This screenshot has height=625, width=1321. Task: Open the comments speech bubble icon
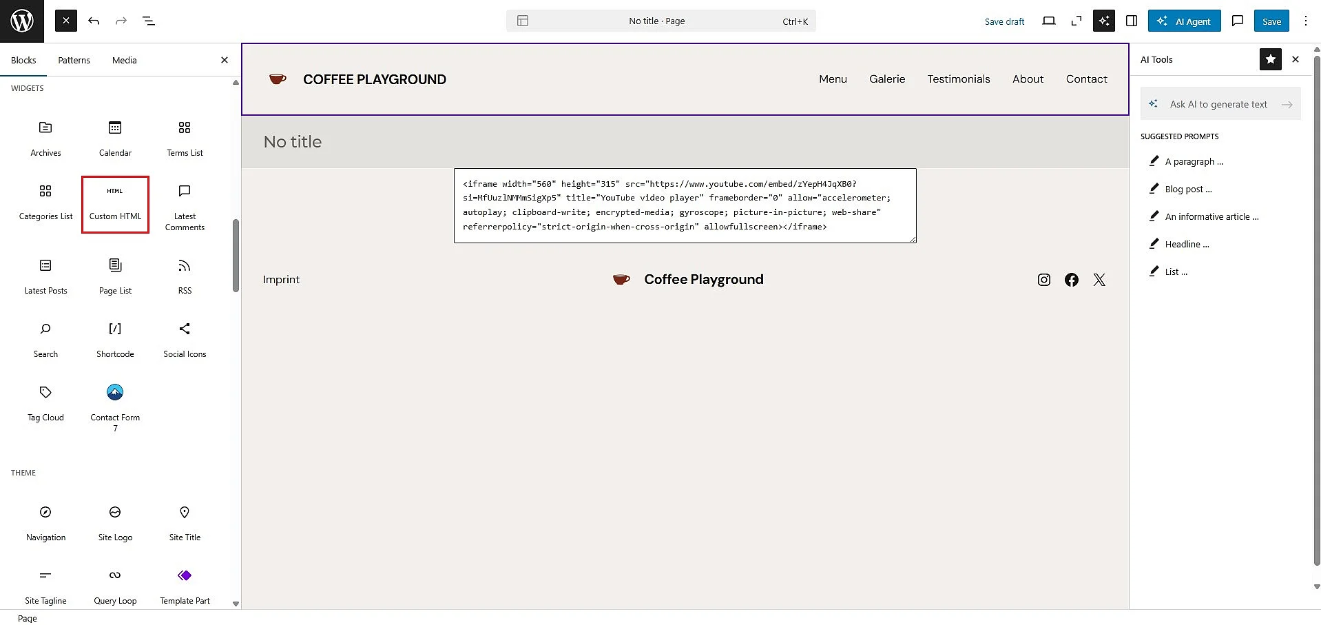(1238, 21)
